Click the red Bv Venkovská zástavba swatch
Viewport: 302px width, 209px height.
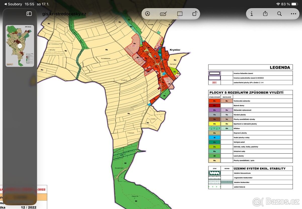[x=214, y=101]
